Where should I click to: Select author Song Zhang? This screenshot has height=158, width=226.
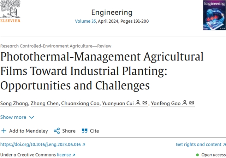tap(14, 103)
